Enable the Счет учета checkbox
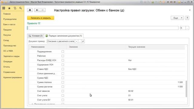The width and height of the screenshot is (194, 109). [63, 95]
